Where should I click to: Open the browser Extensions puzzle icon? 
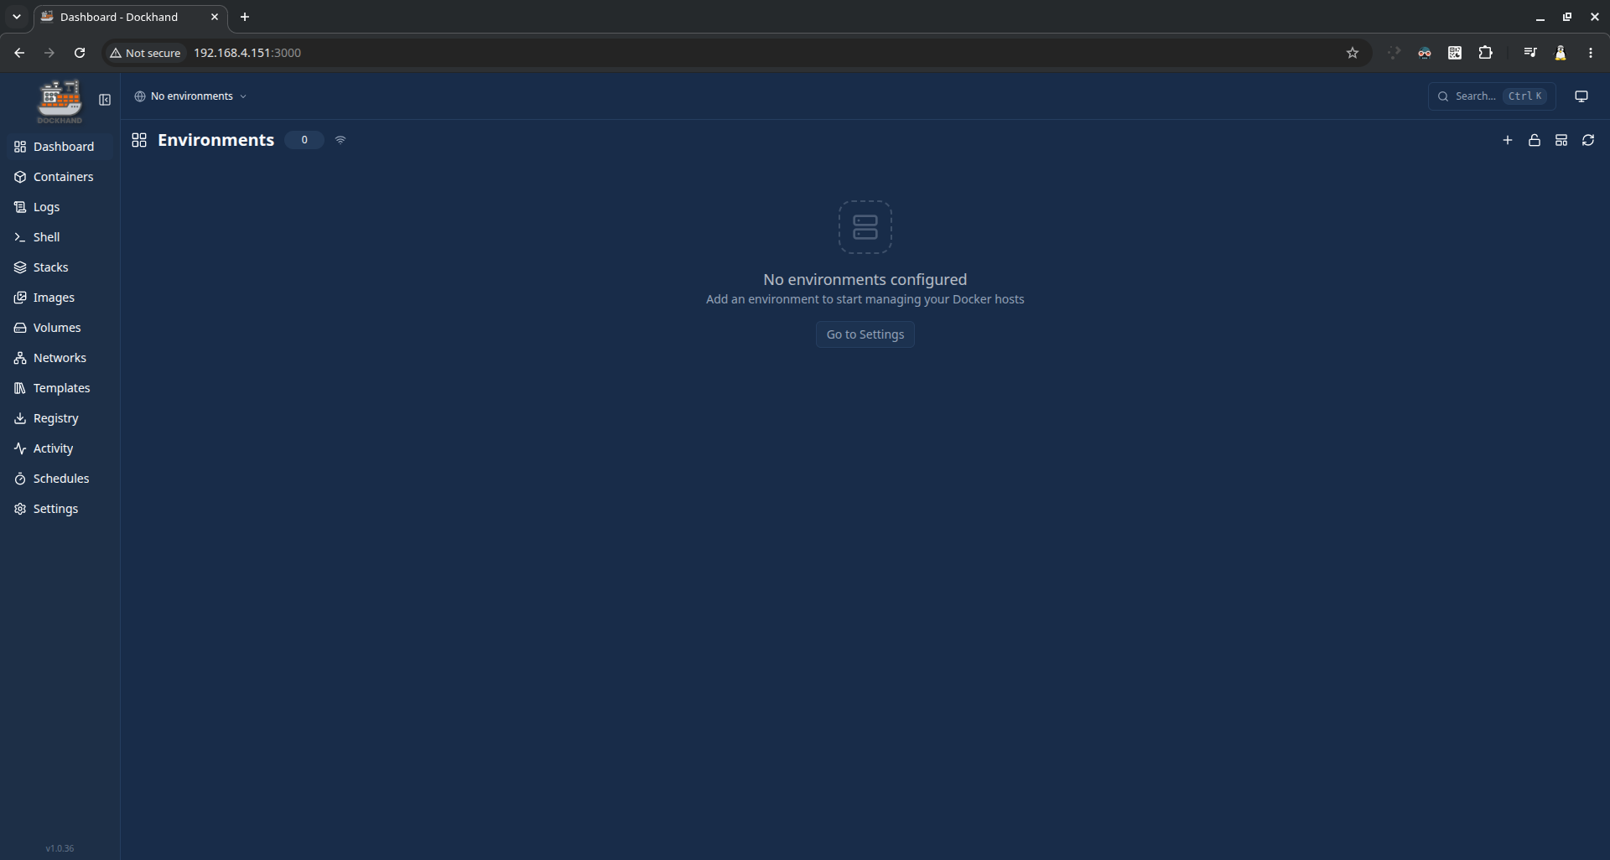[x=1486, y=53]
